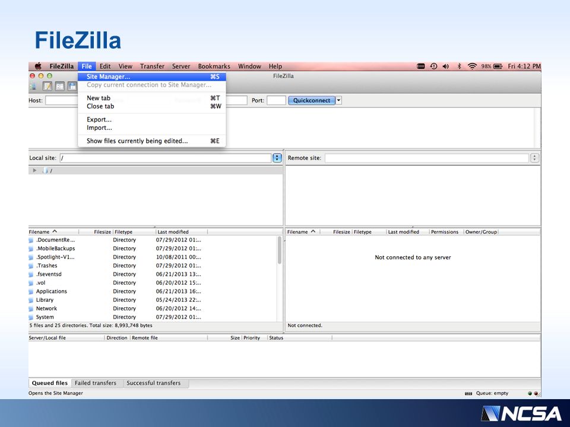Open the FileZilla application menu
The image size is (570, 427).
61,66
